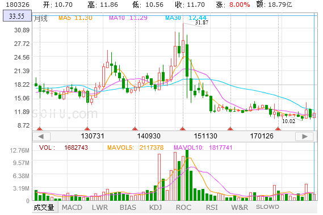Screen dimensions: 323x215
Task: Click the 151130 date label
Action: coord(205,136)
